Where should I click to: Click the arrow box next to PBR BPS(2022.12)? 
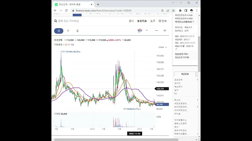pos(194,43)
